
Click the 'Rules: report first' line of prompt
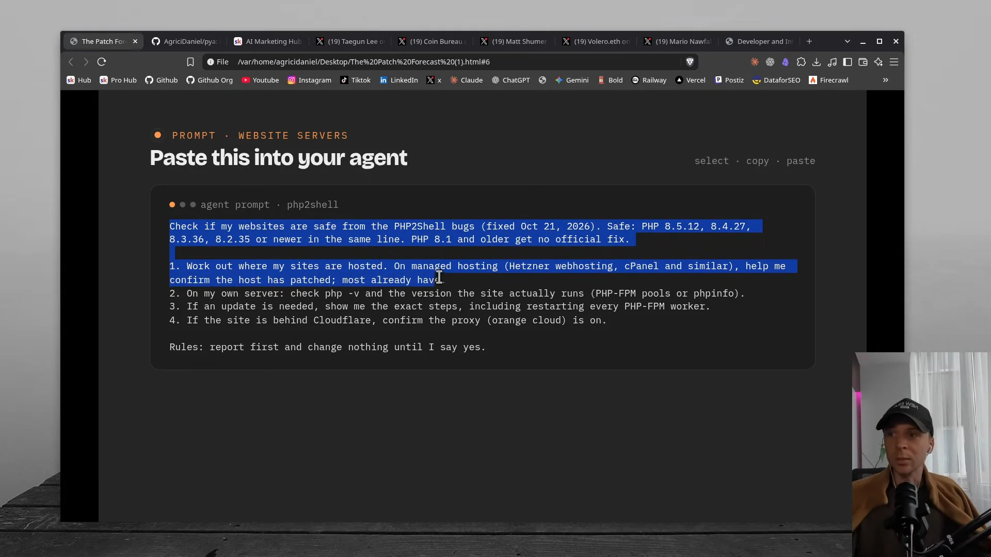[327, 347]
